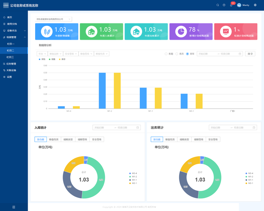Switch 出库统计 to 安全等级 tab
This screenshot has height=211, width=264.
click(x=213, y=140)
